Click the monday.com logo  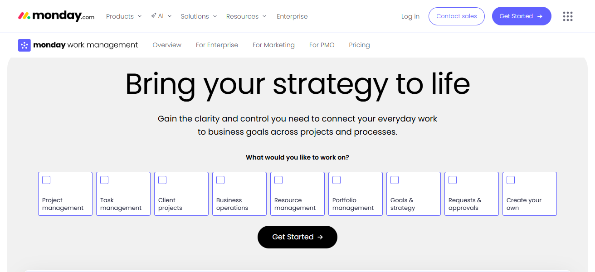click(x=56, y=16)
